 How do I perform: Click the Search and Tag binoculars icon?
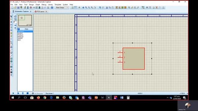click(x=147, y=7)
